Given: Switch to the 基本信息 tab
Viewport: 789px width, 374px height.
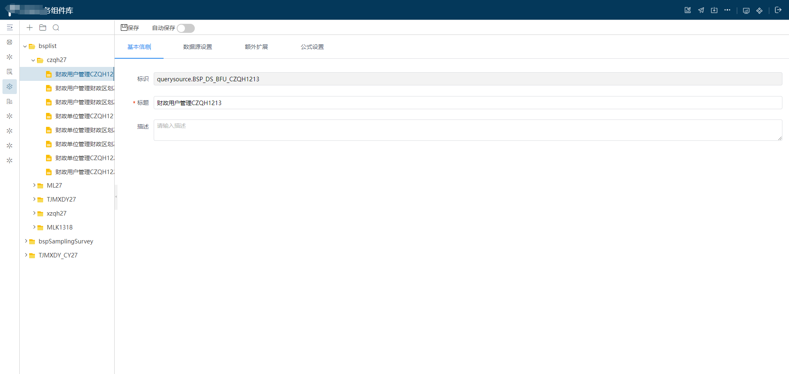Looking at the screenshot, I should point(139,47).
